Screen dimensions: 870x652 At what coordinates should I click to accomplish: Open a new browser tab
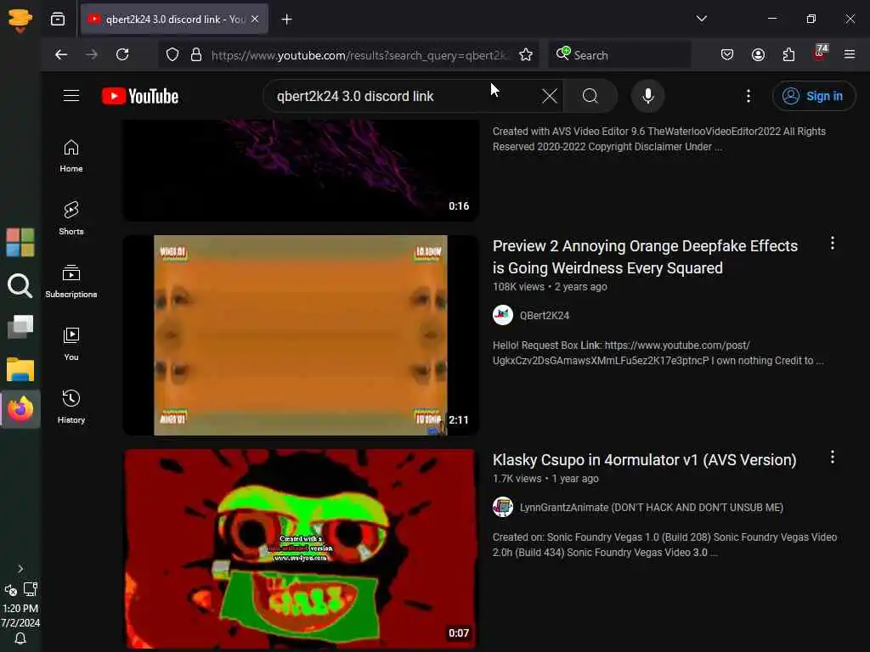pyautogui.click(x=287, y=20)
